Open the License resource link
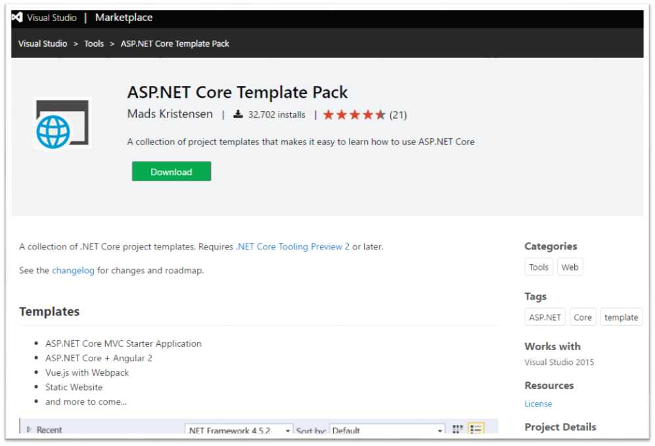 click(538, 404)
